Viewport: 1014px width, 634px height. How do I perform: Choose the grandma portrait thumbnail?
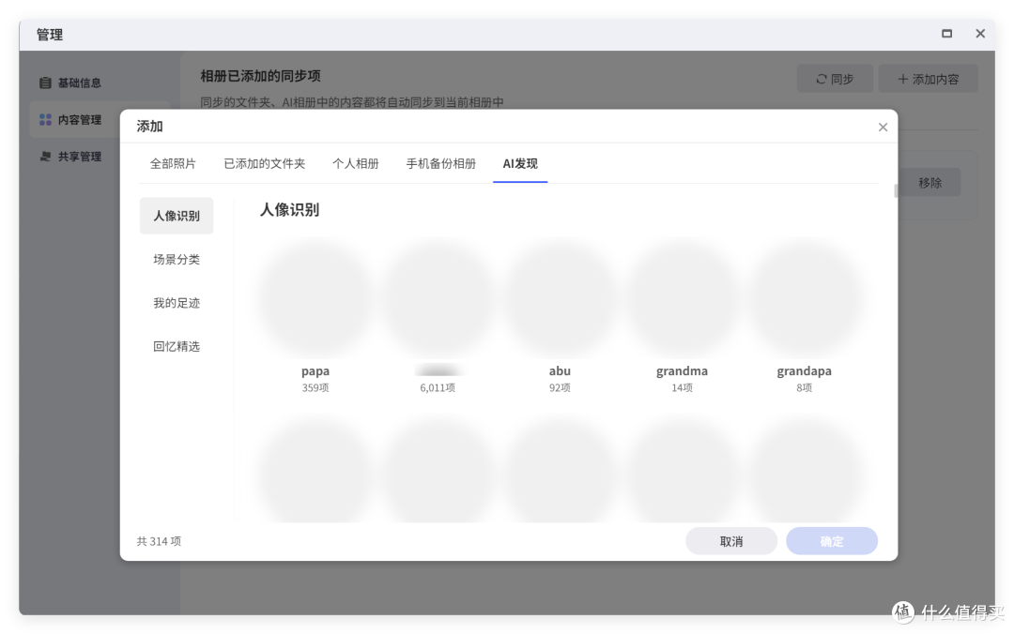[x=683, y=296]
